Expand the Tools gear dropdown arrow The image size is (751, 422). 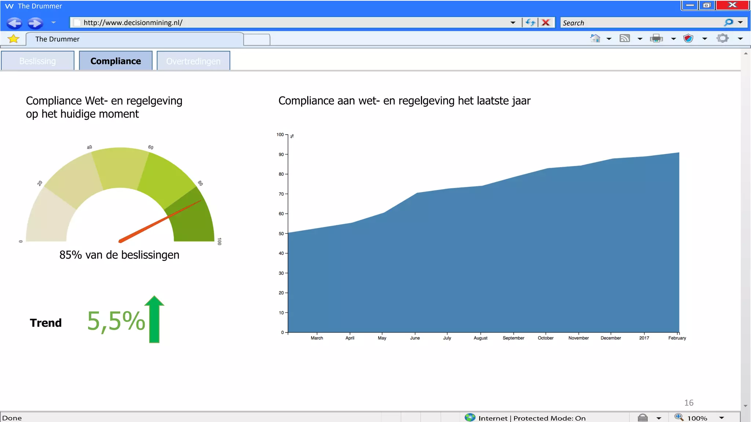(x=740, y=38)
